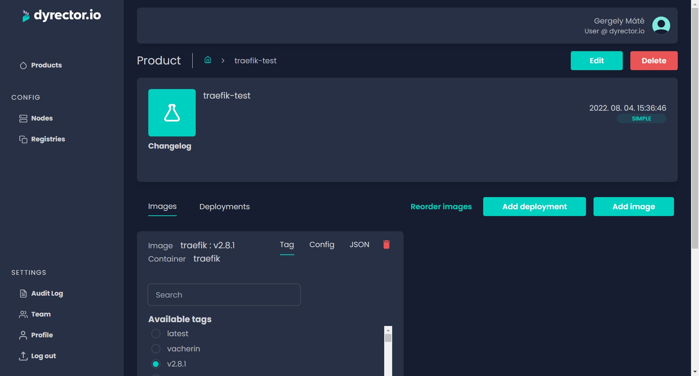The height and width of the screenshot is (376, 699).
Task: Click the Add deployment button
Action: (534, 207)
